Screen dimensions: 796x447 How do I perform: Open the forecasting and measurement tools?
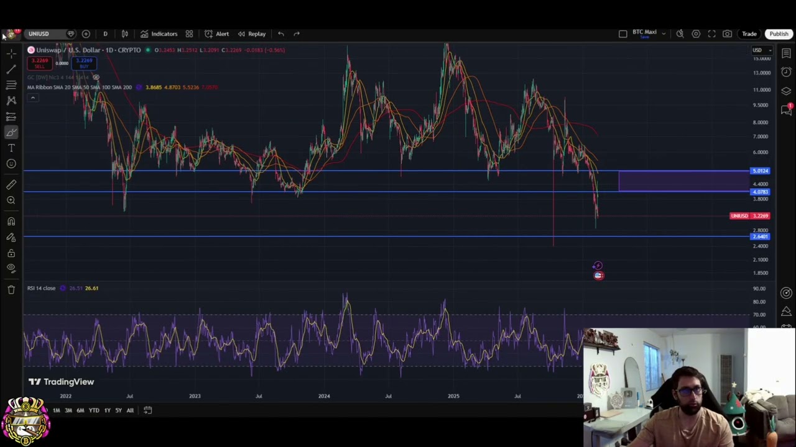click(x=11, y=117)
